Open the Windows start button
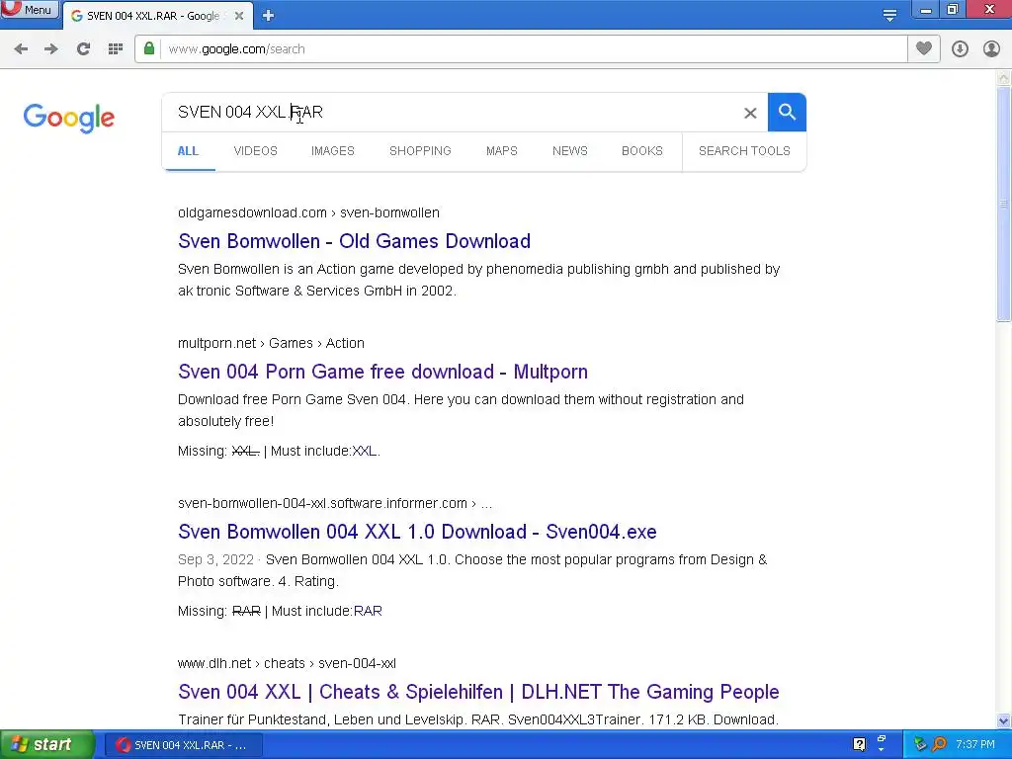 point(46,745)
